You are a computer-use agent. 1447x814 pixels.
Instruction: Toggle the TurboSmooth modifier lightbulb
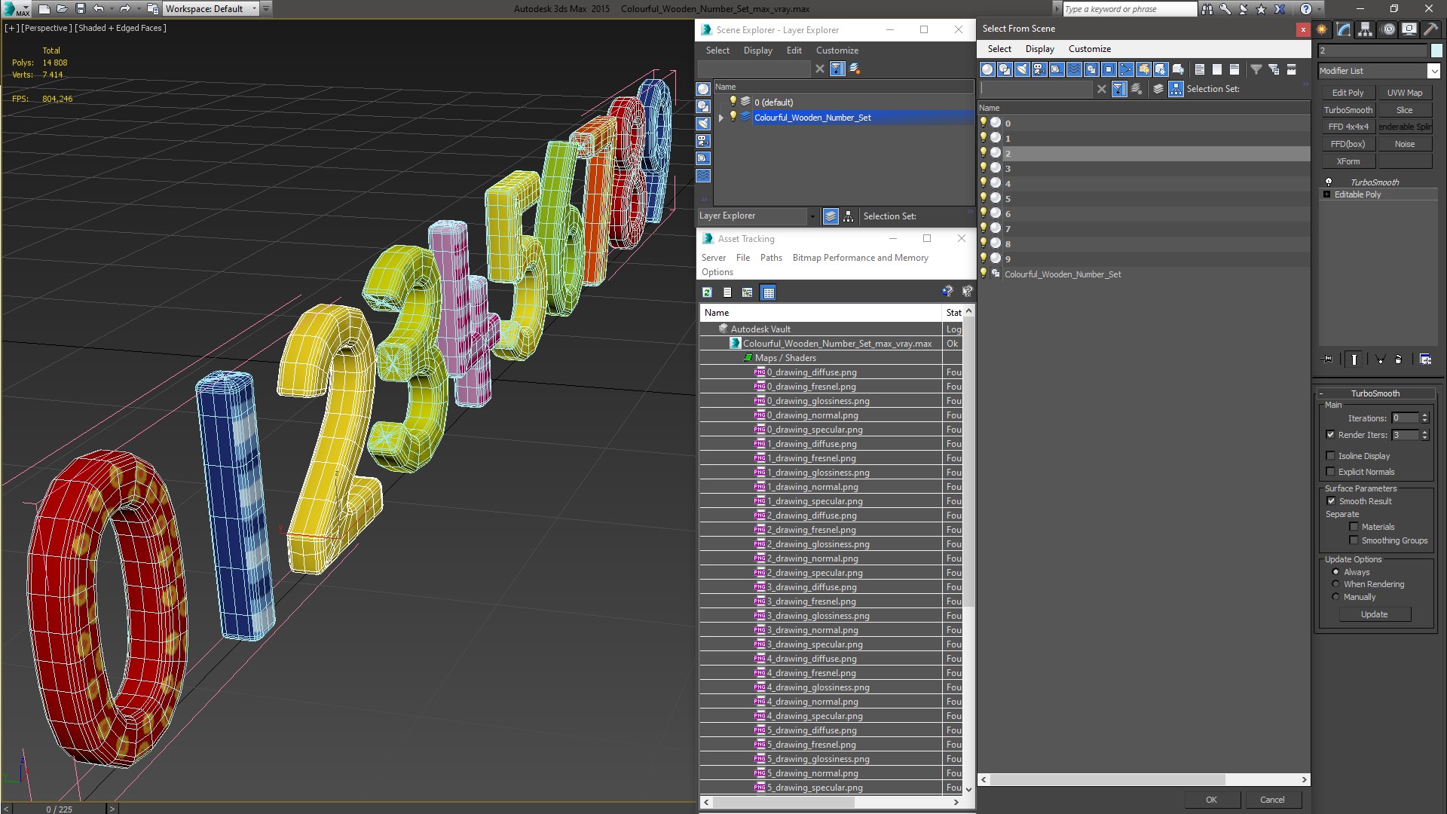(x=1329, y=182)
